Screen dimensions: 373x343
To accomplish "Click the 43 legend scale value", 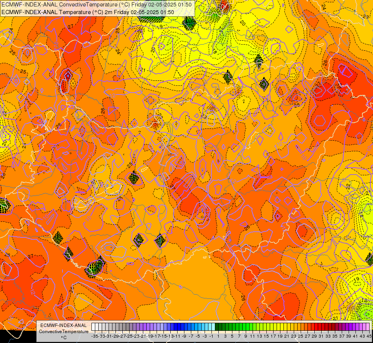I will coord(363,336).
